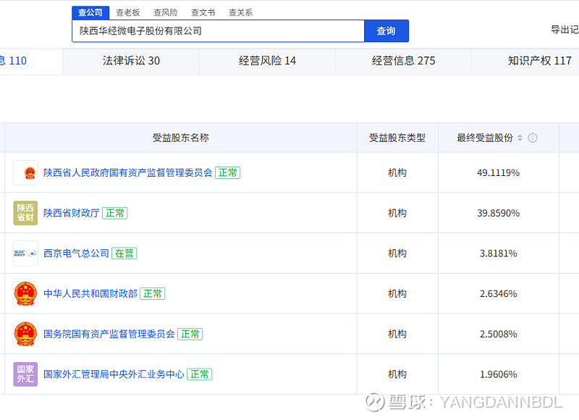The width and height of the screenshot is (579, 420).
Task: Click the 在营 status tag for 西京电气总公司
Action: click(124, 253)
